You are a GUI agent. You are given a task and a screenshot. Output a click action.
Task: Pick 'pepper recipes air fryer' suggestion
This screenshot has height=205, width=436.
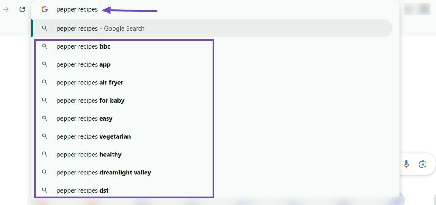coord(90,83)
